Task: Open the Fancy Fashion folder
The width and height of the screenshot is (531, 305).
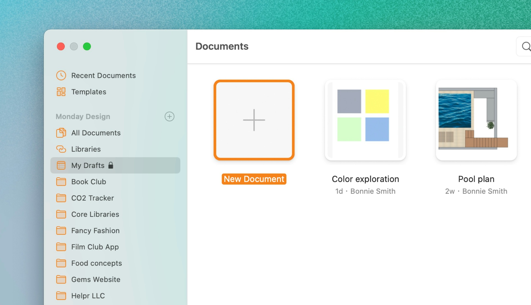Action: 95,230
